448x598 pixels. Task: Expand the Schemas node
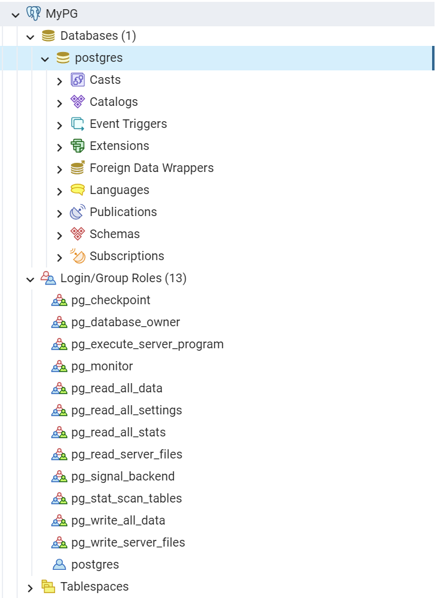pos(59,236)
